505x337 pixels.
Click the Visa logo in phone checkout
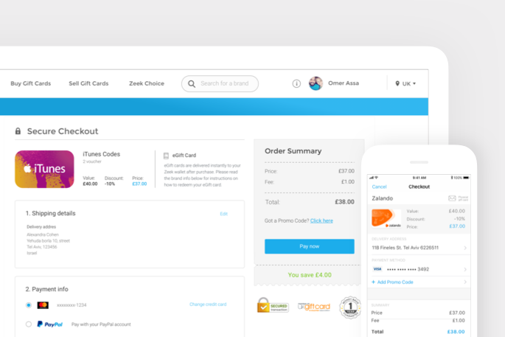(377, 269)
